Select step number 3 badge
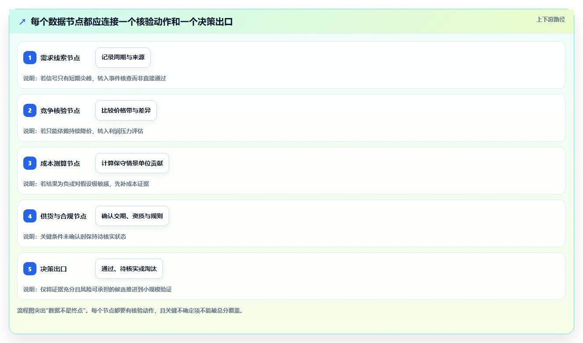The image size is (583, 343). pos(30,163)
